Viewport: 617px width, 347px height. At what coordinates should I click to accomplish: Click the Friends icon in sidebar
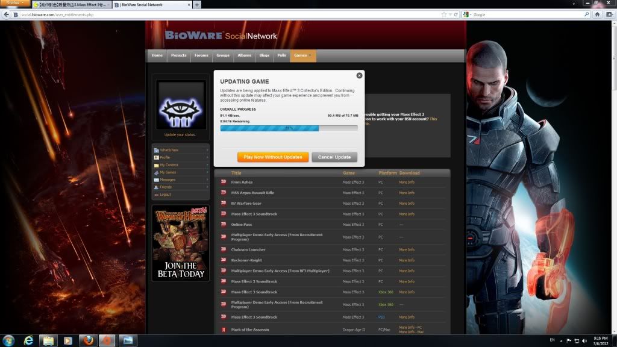(x=156, y=187)
